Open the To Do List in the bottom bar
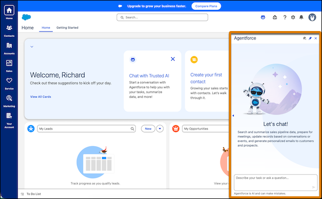Image resolution: width=322 pixels, height=199 pixels. [x=31, y=194]
